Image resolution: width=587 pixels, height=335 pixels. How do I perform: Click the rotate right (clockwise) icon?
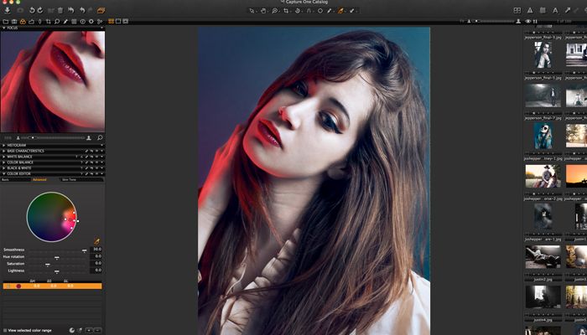click(x=40, y=10)
